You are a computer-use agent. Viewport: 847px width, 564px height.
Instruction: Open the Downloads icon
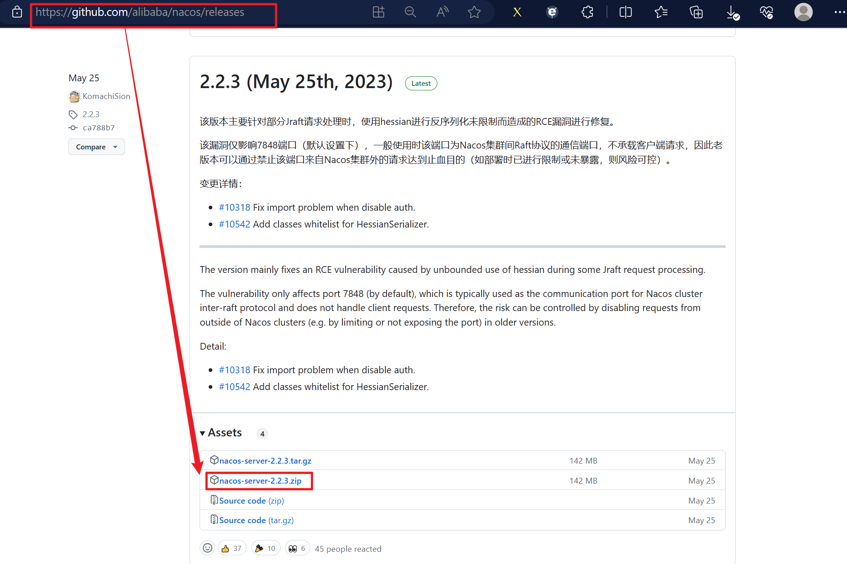point(732,13)
